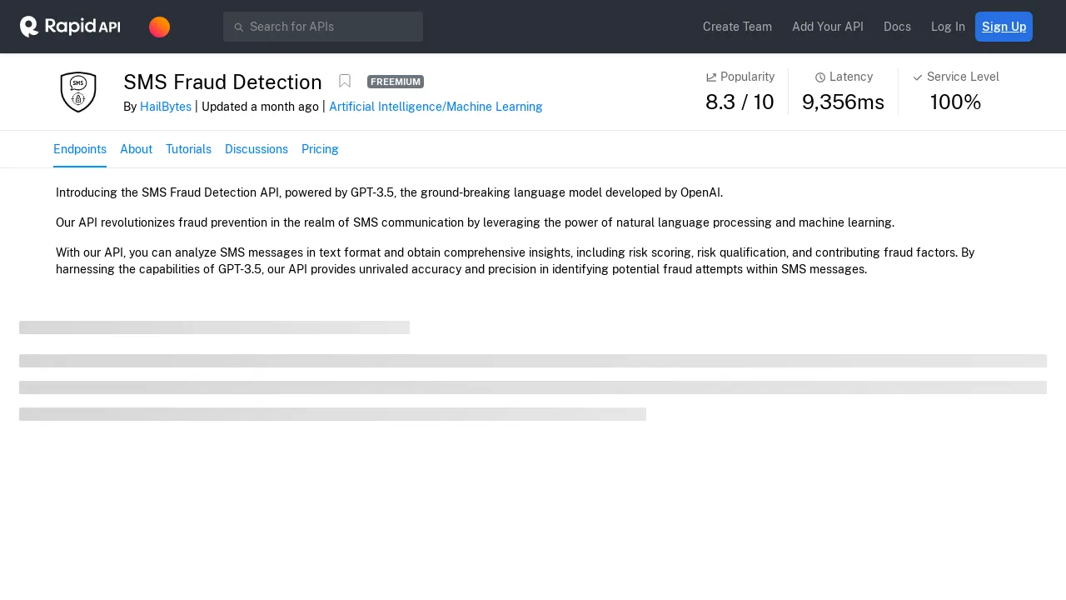The image size is (1066, 600).
Task: Click the search magnifier icon
Action: pos(238,27)
